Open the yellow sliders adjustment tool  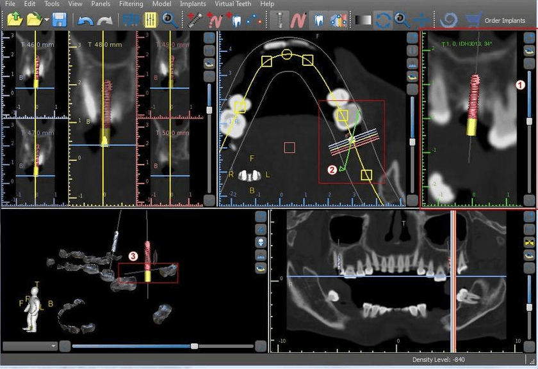150,20
